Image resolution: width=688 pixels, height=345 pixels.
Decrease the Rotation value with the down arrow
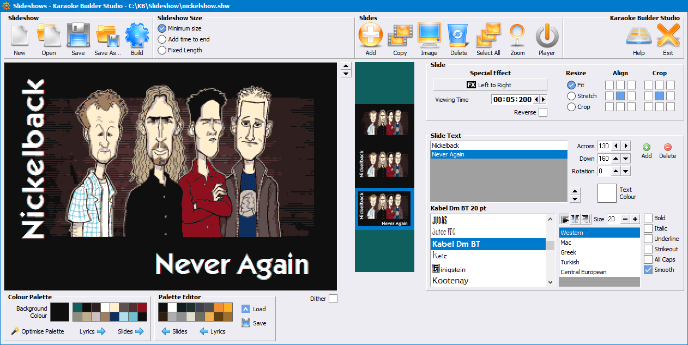coord(626,171)
